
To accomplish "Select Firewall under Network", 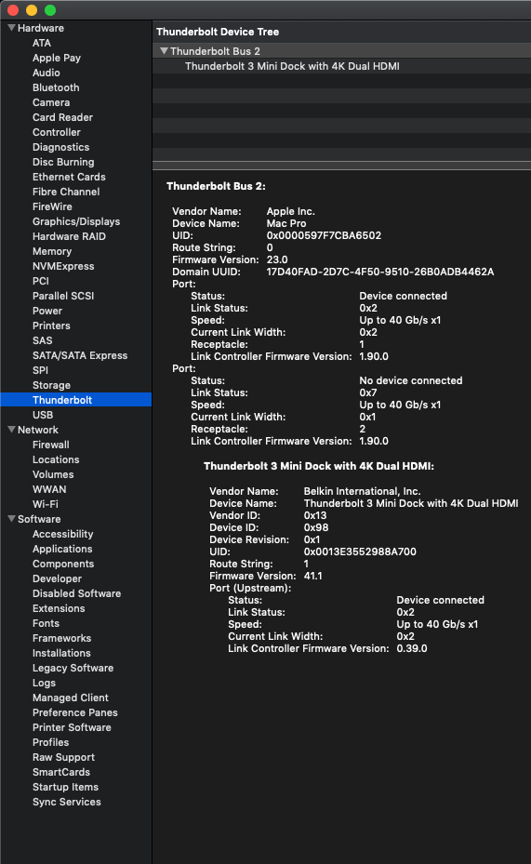I will tap(50, 445).
